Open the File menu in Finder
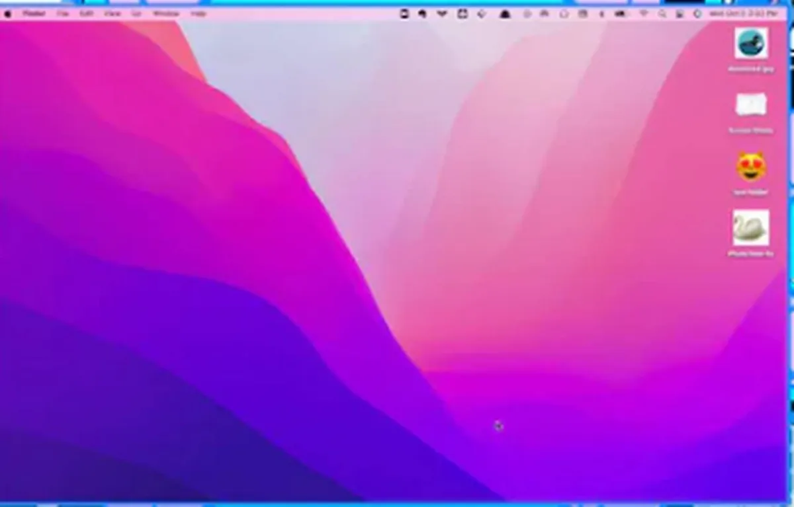The image size is (794, 507). click(x=63, y=12)
